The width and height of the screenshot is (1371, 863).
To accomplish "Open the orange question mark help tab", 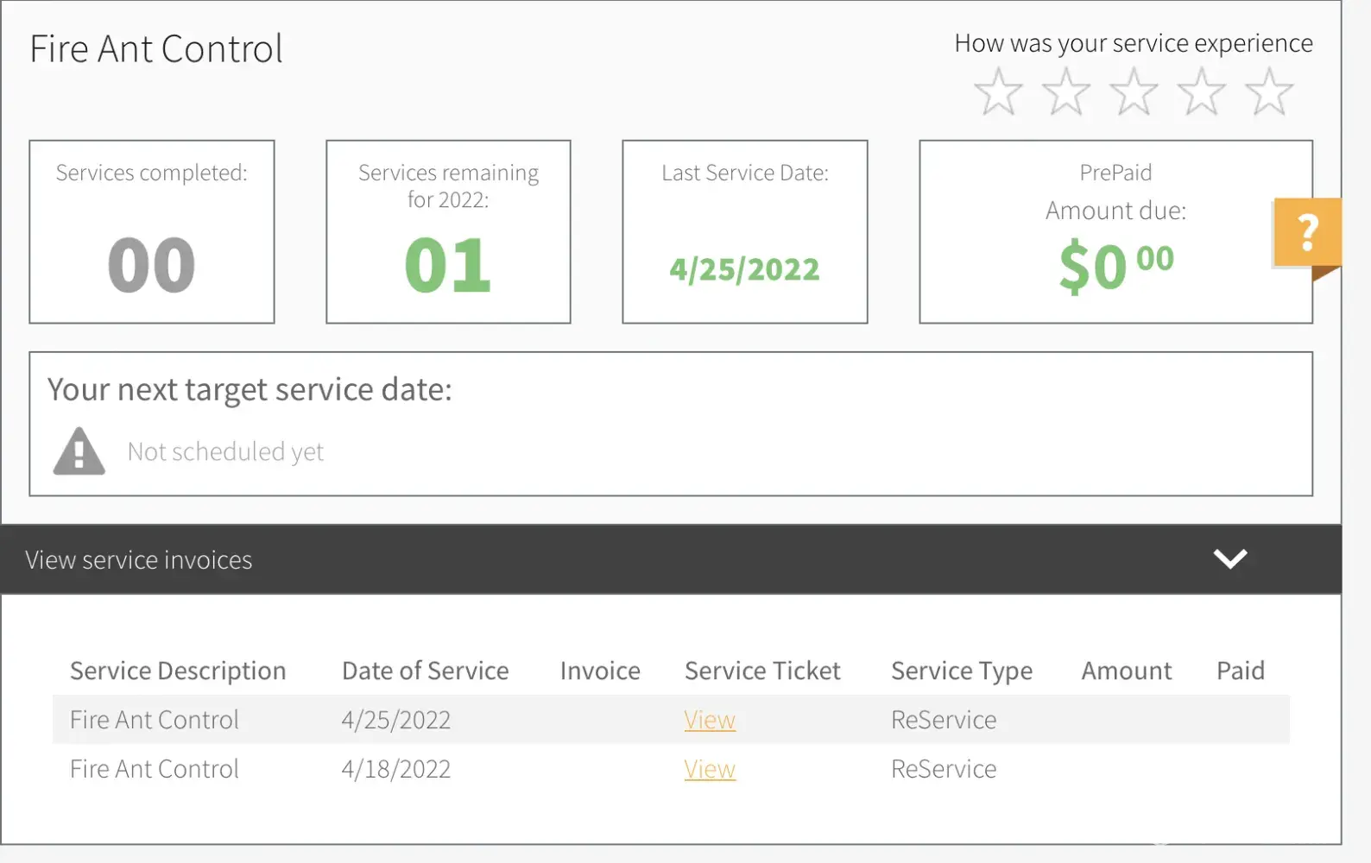I will pos(1307,233).
